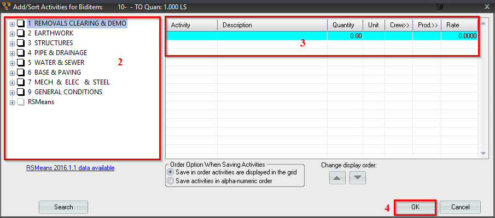Choose save activities in alpha-numeric order
The image size is (495, 218).
coord(171,181)
